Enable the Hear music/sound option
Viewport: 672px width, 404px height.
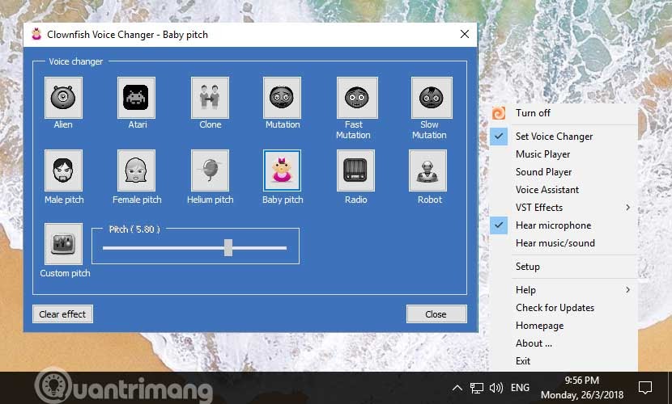(x=564, y=243)
